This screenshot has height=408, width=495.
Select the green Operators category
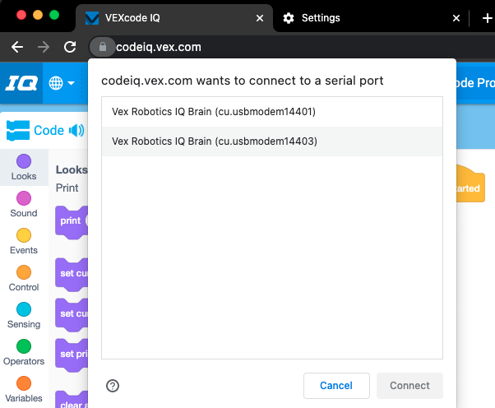point(24,352)
